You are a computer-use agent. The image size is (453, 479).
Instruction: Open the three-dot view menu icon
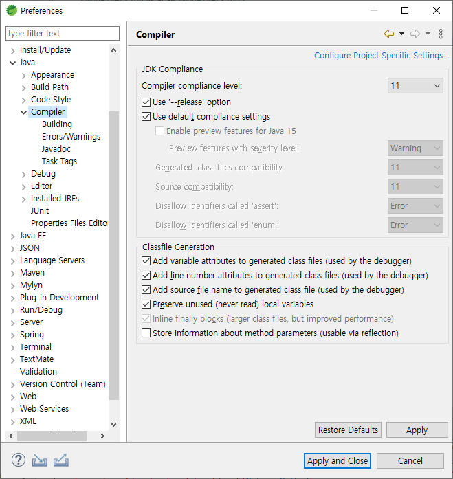tap(441, 34)
